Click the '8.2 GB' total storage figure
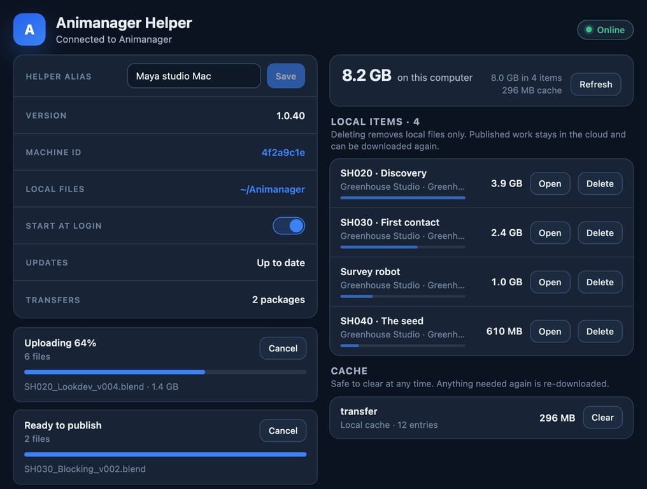The height and width of the screenshot is (489, 647). pos(366,76)
